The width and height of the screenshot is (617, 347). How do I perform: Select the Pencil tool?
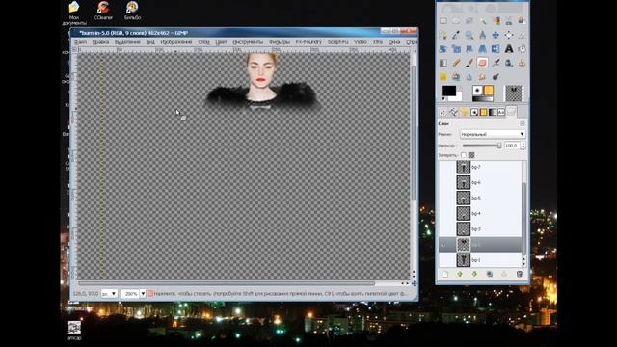(456, 63)
